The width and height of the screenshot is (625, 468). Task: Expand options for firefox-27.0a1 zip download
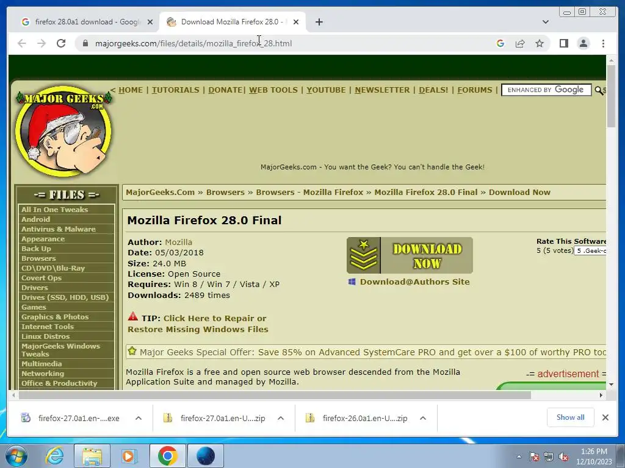tap(281, 418)
